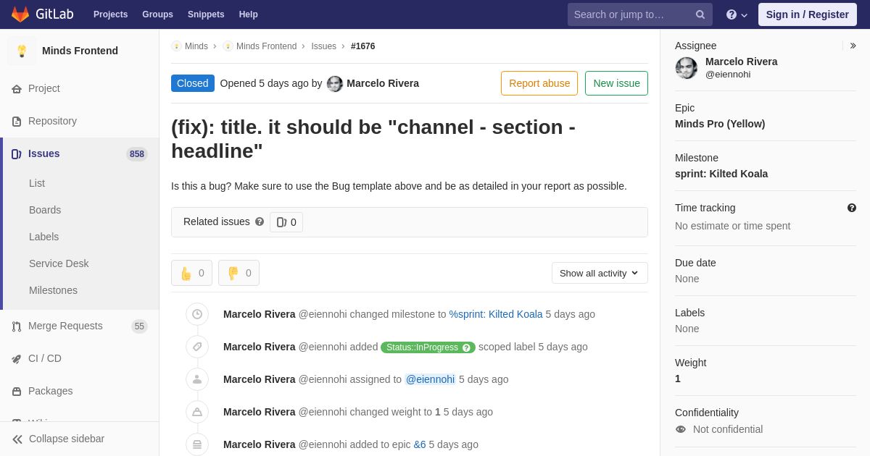
Task: Click the Status::InProgress scoped label
Action: click(x=428, y=347)
